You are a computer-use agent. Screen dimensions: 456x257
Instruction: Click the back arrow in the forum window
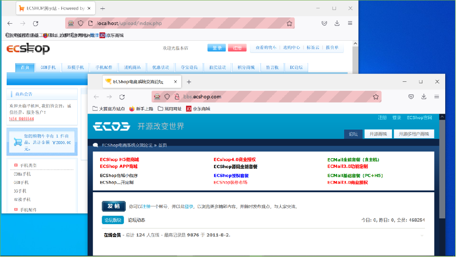click(96, 97)
